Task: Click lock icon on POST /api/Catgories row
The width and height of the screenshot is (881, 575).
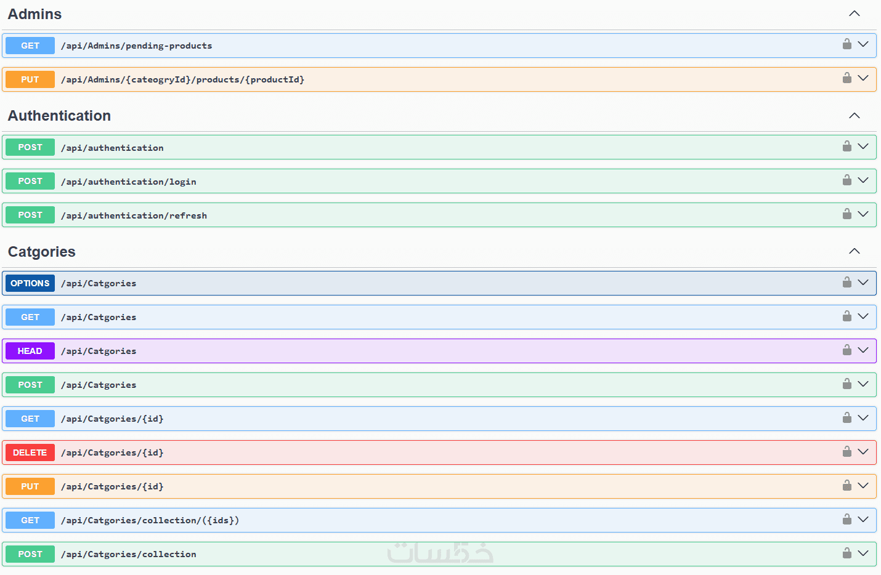Action: pos(847,384)
